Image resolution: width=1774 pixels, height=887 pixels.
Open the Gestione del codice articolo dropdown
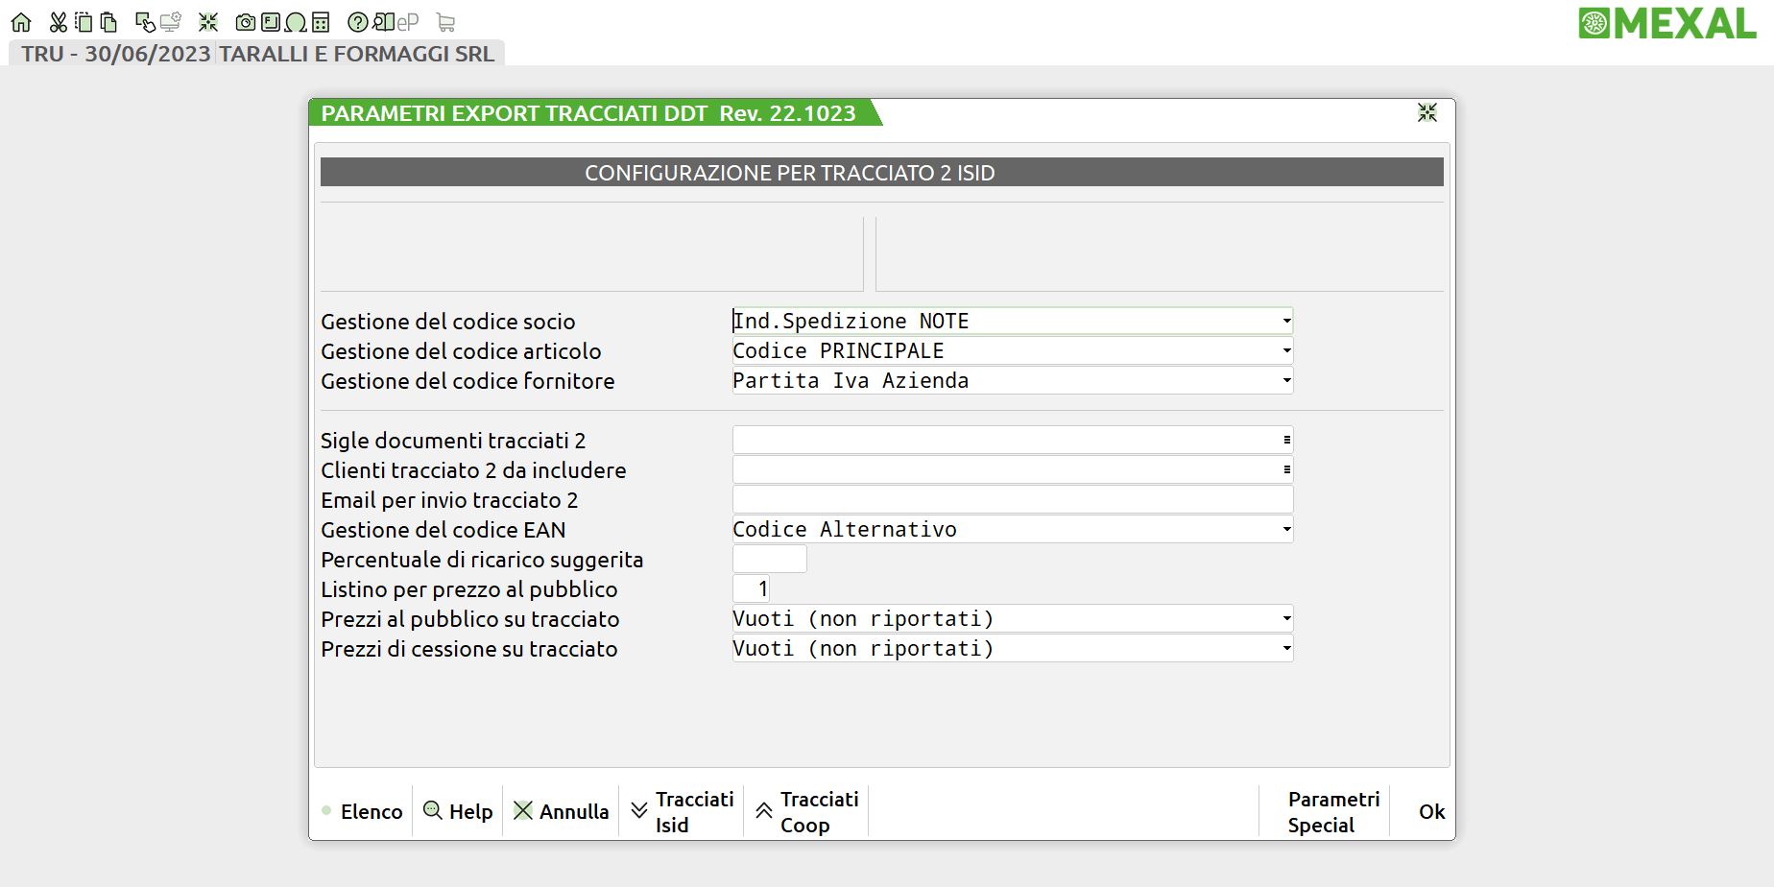pos(1286,350)
